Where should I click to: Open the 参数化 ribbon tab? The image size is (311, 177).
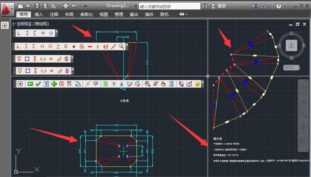[86, 14]
